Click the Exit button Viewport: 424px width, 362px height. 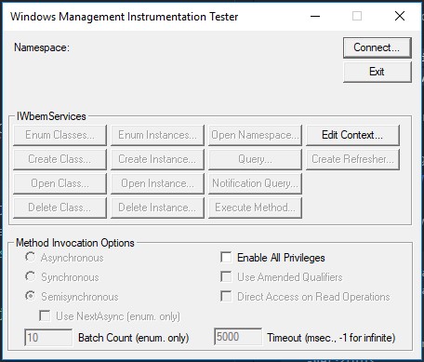click(378, 72)
